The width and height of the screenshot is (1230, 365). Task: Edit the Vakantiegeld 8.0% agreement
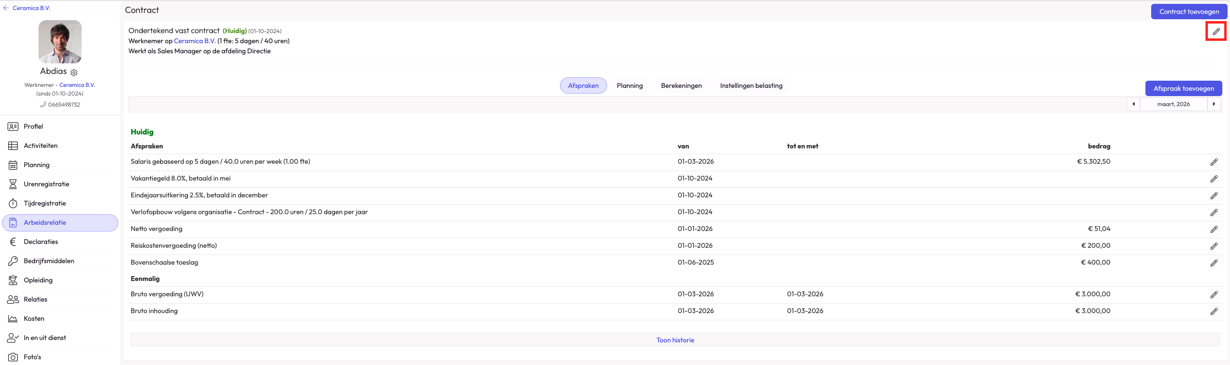tap(1214, 179)
